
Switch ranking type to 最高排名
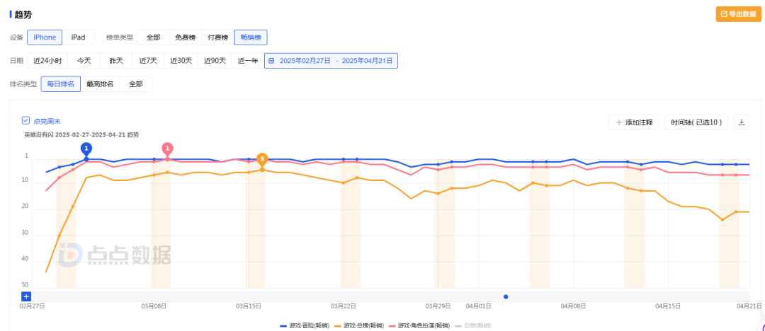coord(100,84)
